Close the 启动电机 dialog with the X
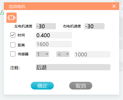Viewport: 123px width, 100px height. (x=114, y=6)
